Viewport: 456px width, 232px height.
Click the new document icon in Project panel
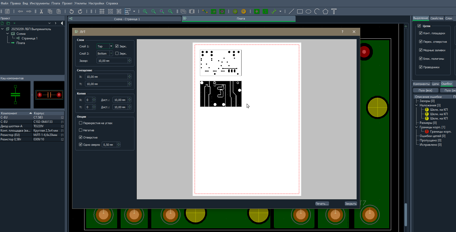(x=2, y=23)
